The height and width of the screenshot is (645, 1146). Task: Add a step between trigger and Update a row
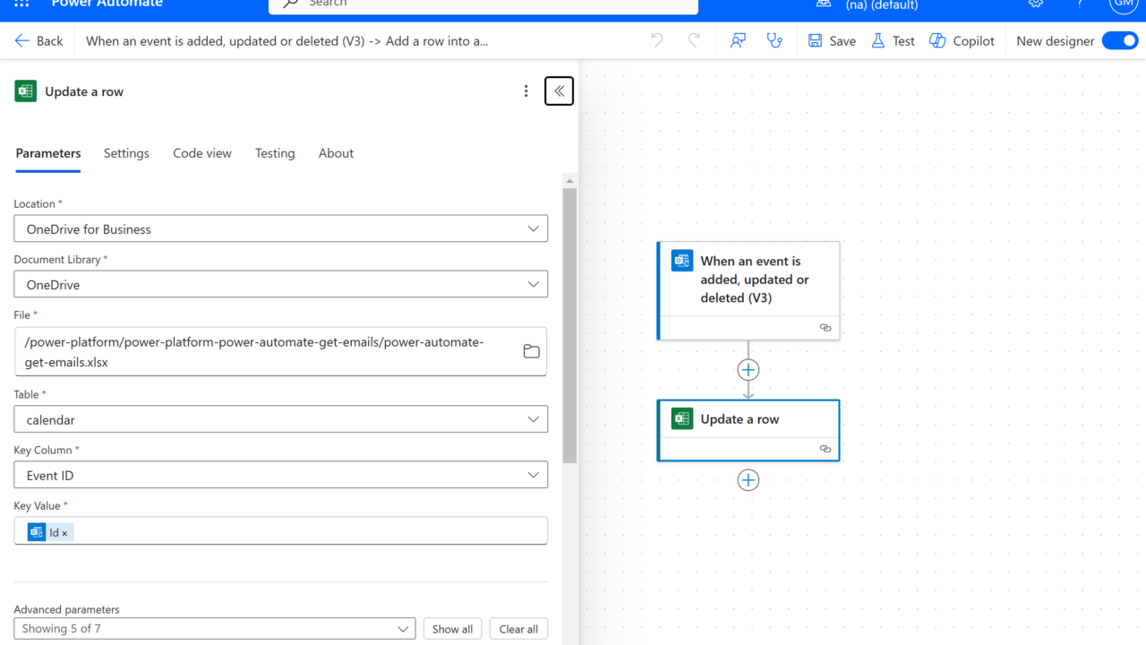click(748, 370)
